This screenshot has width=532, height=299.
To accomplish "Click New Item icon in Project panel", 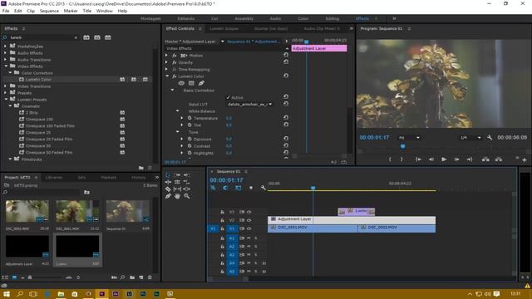I will pos(140,277).
